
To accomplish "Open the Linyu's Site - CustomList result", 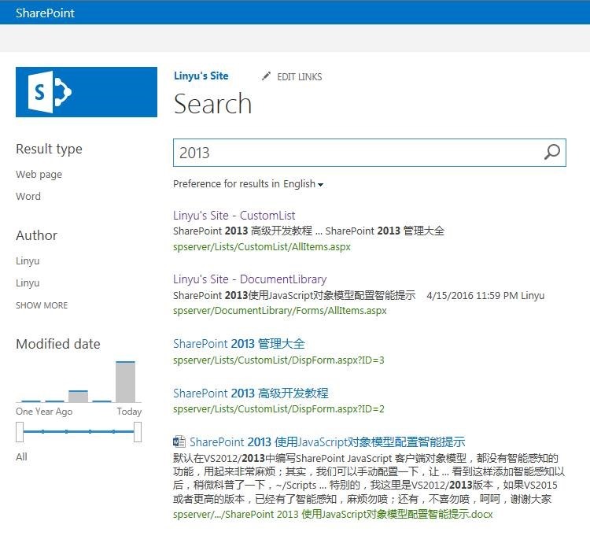I will [x=234, y=216].
